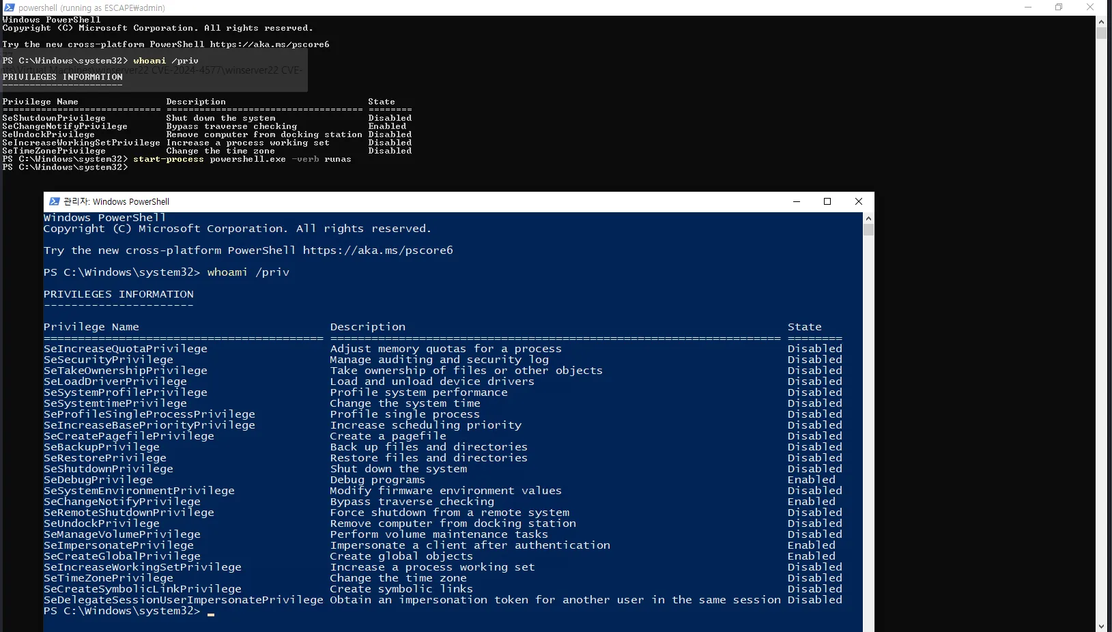Click 'Impersonate a client after authentication' description
The image size is (1112, 632).
tap(470, 545)
